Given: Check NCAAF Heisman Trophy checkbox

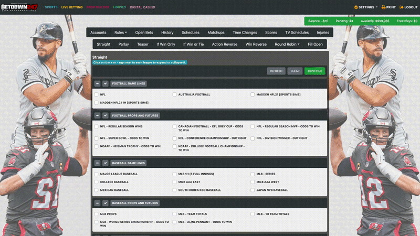Looking at the screenshot, I should [96, 146].
